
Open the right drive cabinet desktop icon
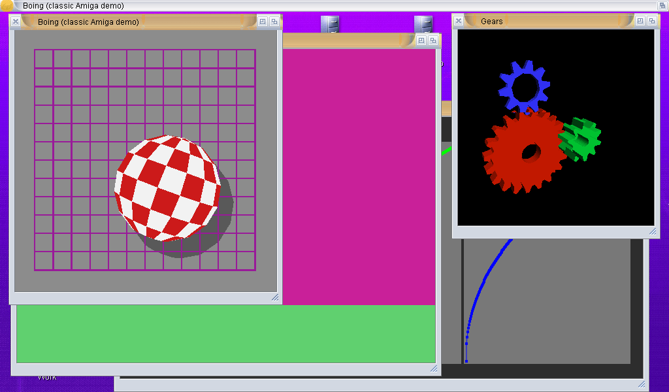[x=423, y=24]
